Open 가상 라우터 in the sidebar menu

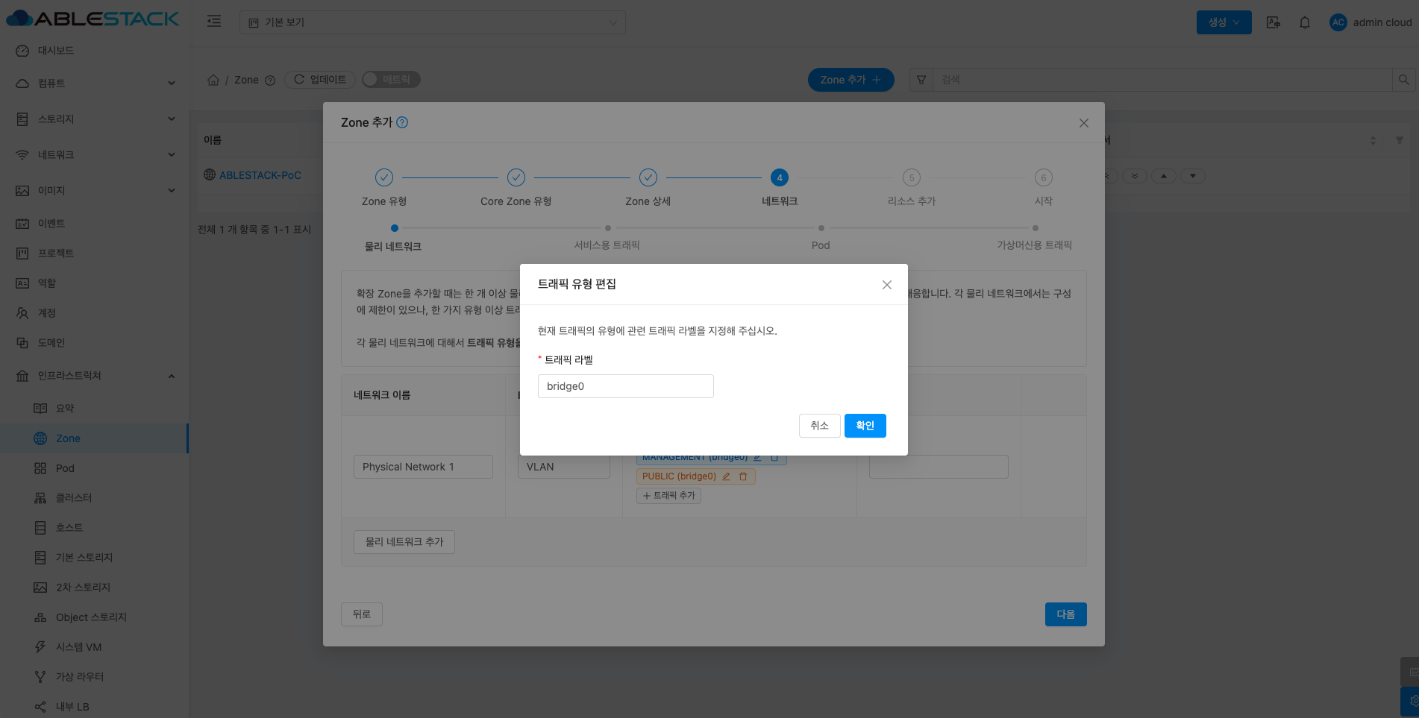click(x=94, y=677)
